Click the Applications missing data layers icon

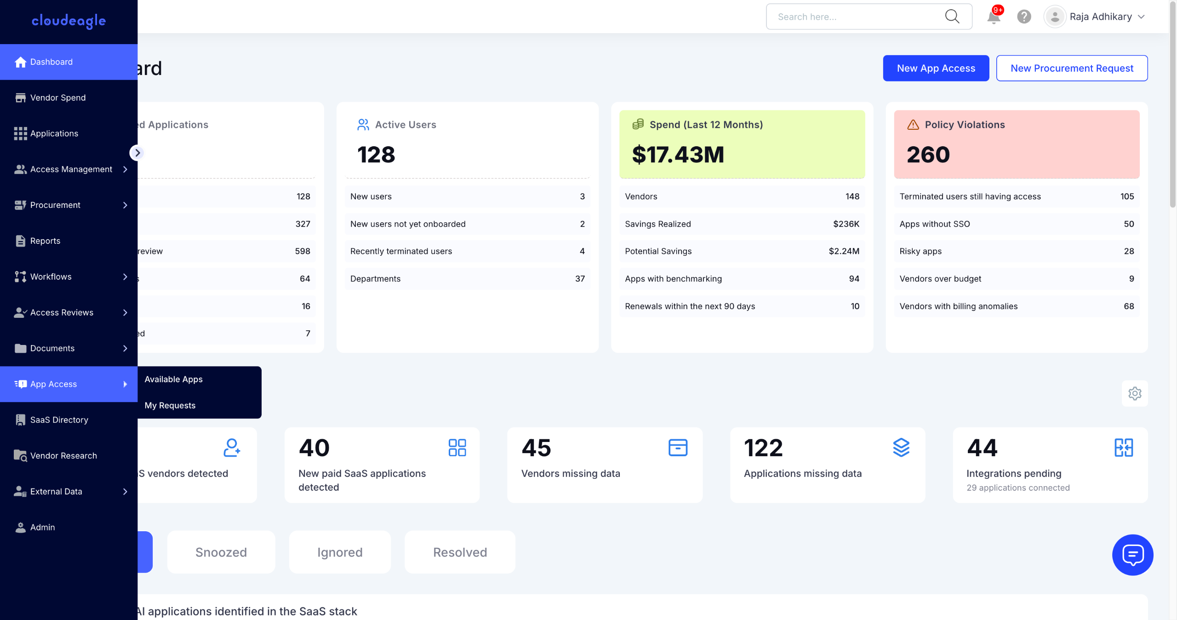(901, 448)
